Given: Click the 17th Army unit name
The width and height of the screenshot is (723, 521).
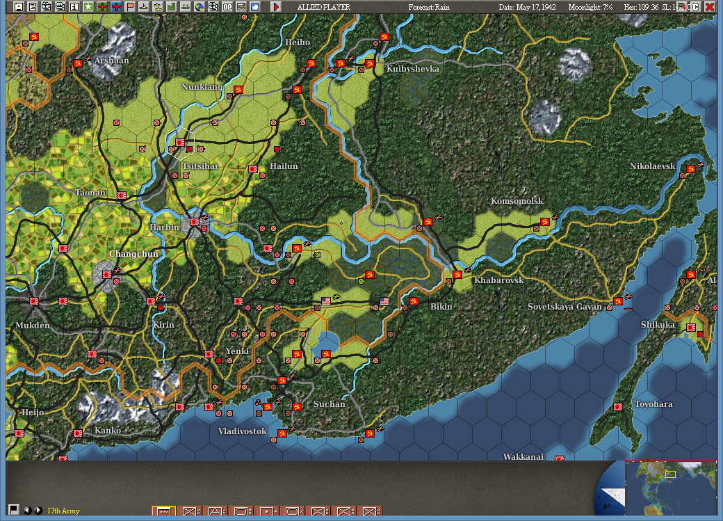Looking at the screenshot, I should coord(63,511).
